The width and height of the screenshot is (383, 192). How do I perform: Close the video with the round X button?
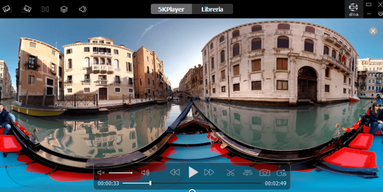pos(373,31)
